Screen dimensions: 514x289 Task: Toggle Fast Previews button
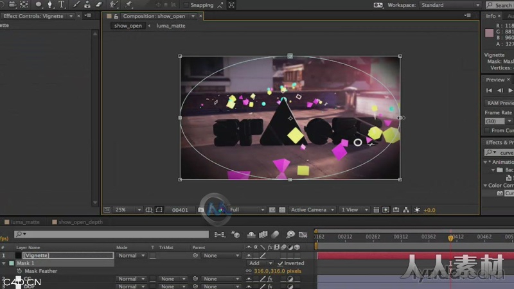pos(386,210)
